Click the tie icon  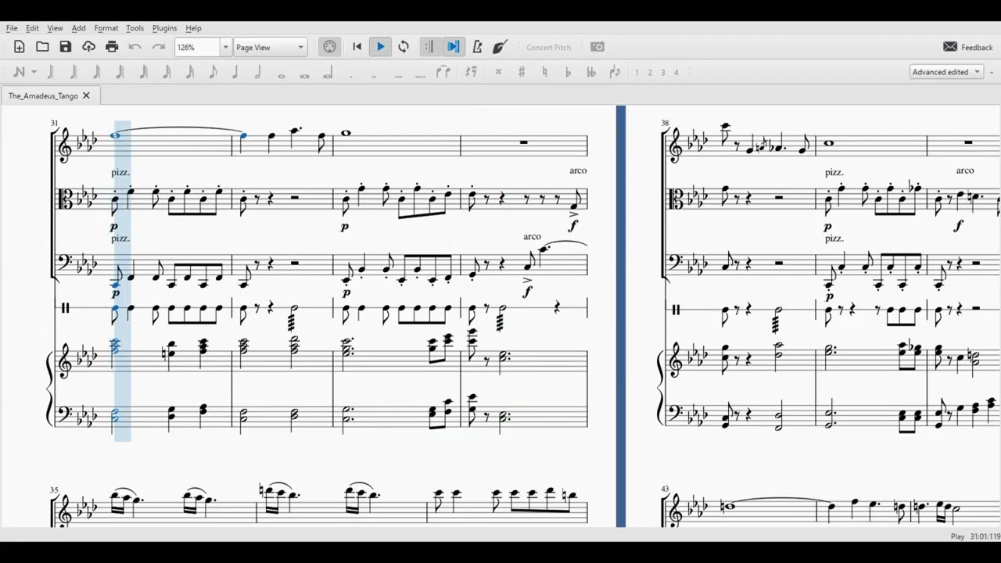coord(443,72)
